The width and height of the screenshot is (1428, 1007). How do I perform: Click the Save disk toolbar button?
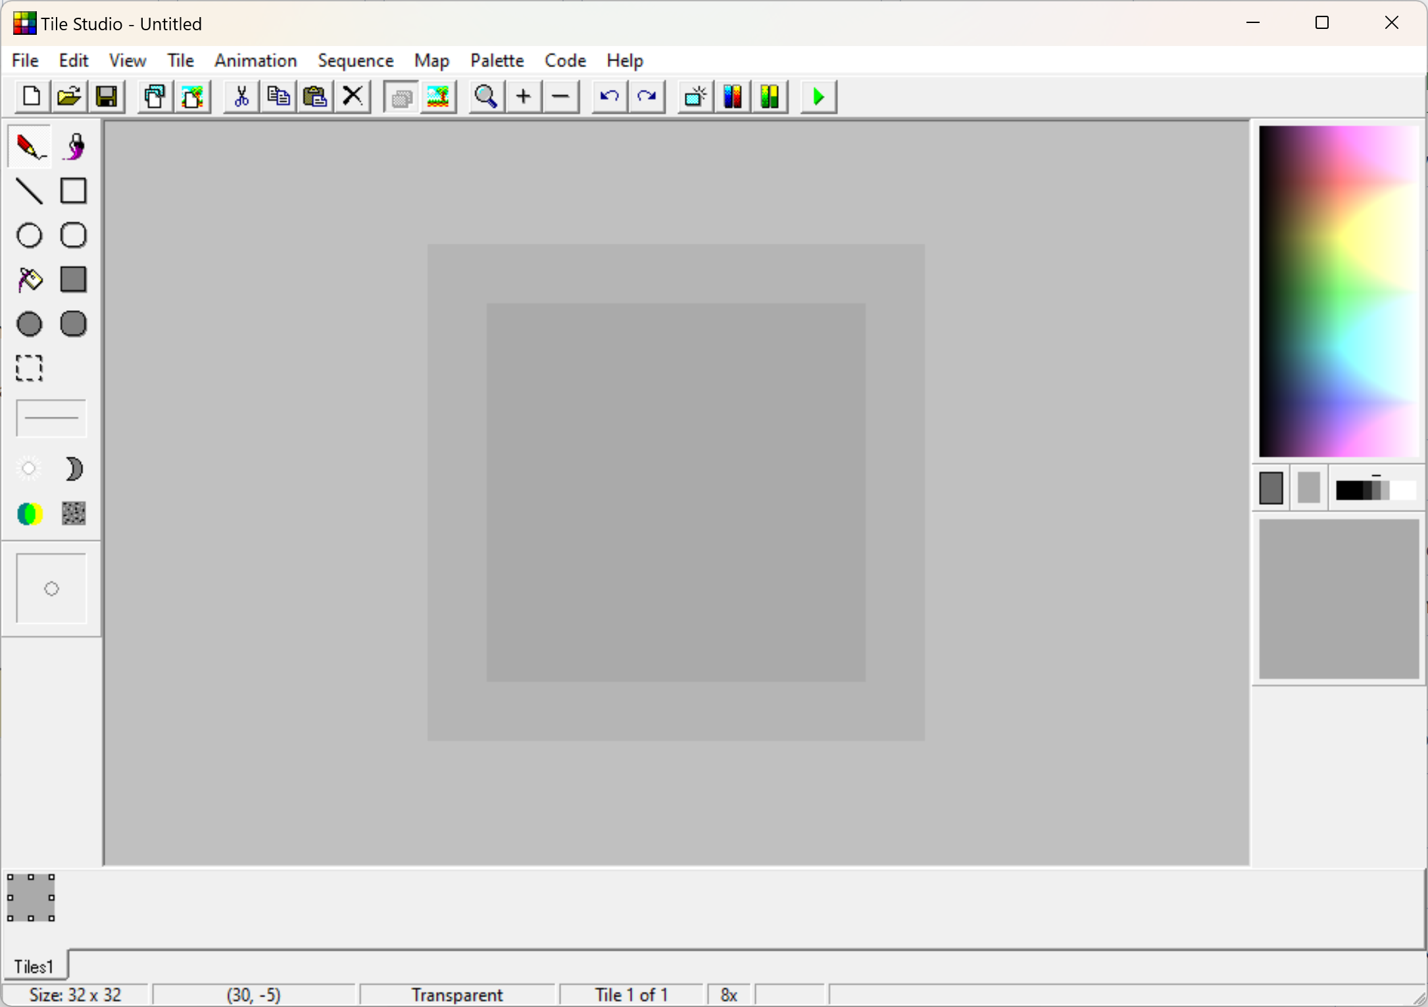click(x=107, y=97)
